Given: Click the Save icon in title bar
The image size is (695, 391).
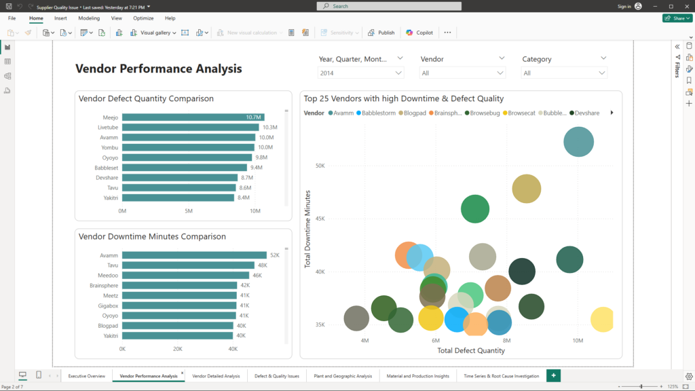Looking at the screenshot, I should click(8, 6).
